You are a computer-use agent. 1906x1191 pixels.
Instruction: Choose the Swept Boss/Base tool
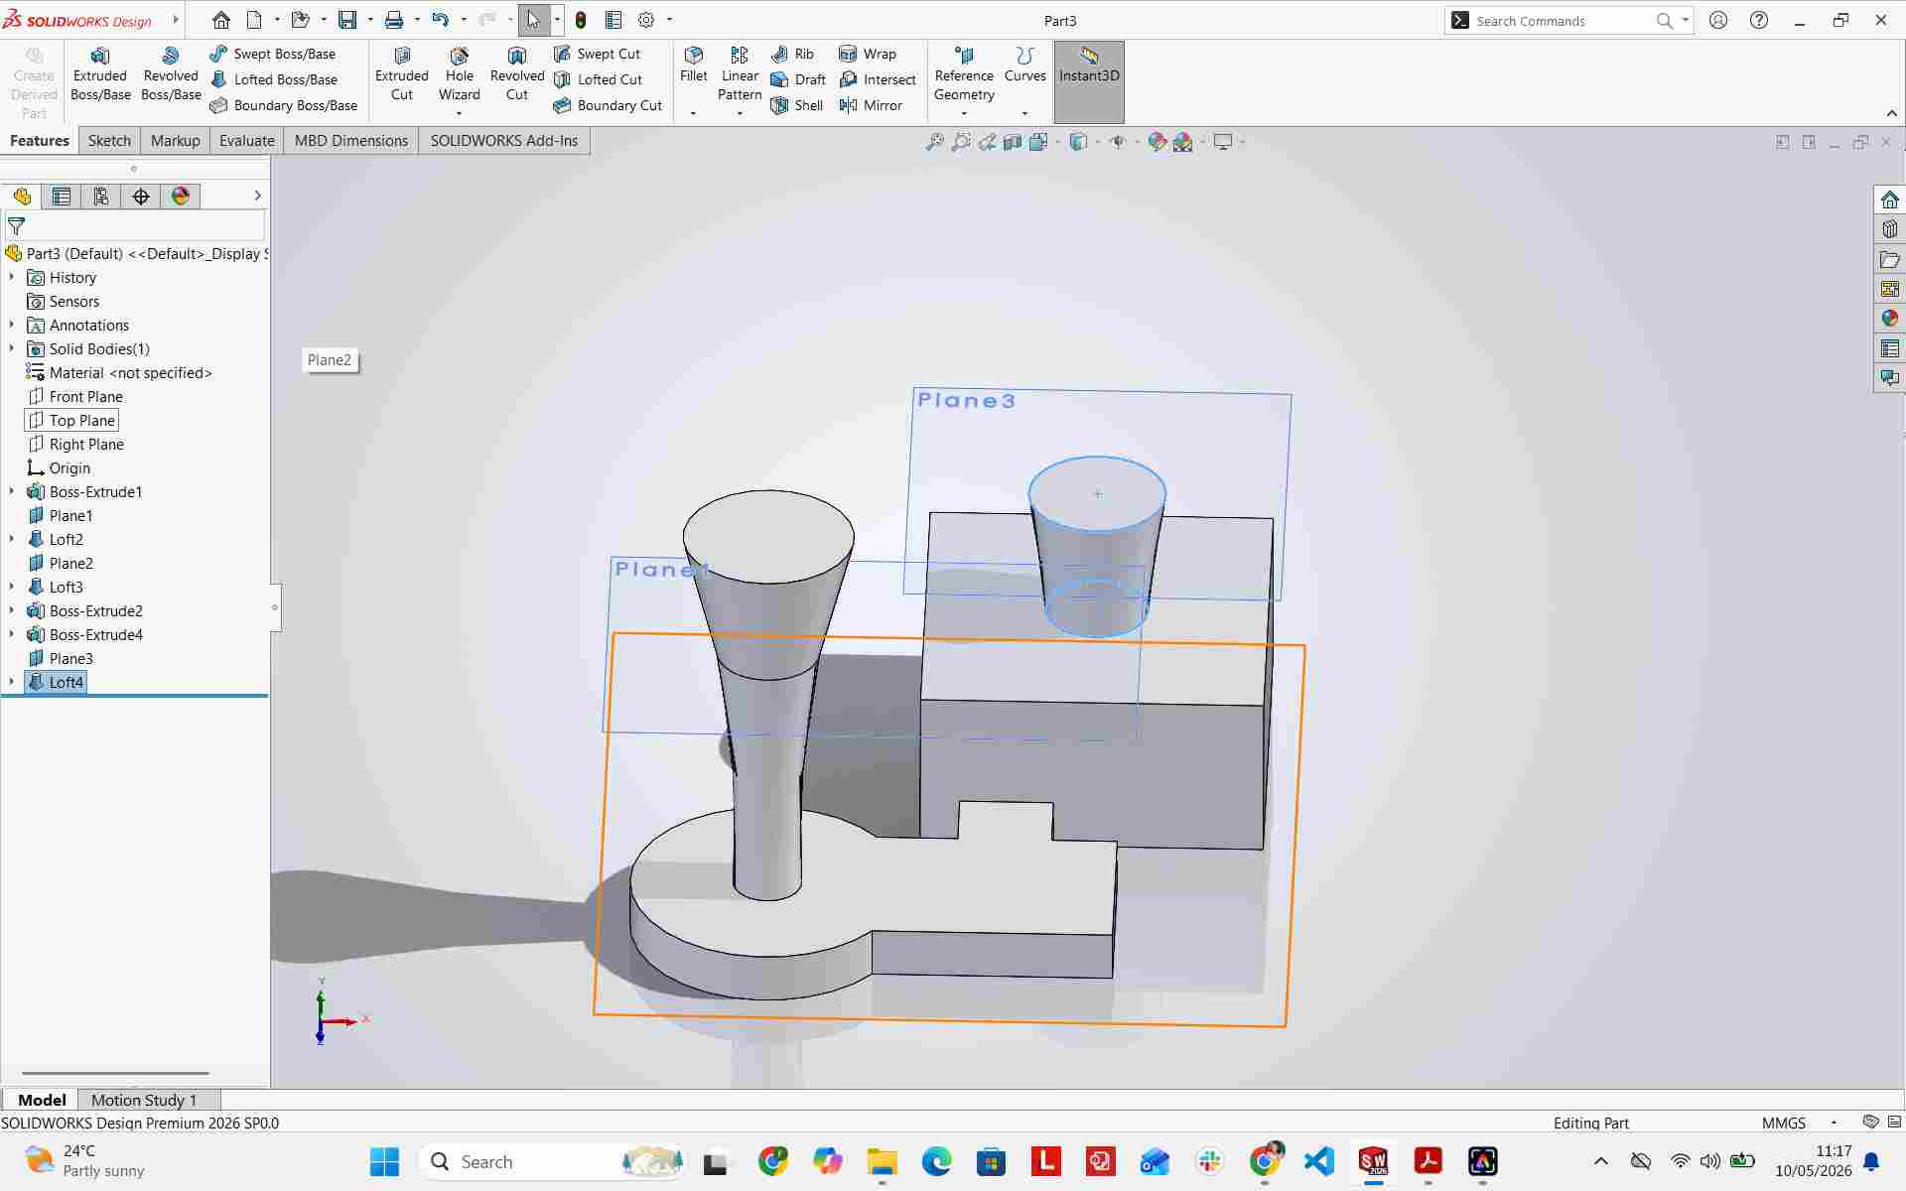(273, 54)
